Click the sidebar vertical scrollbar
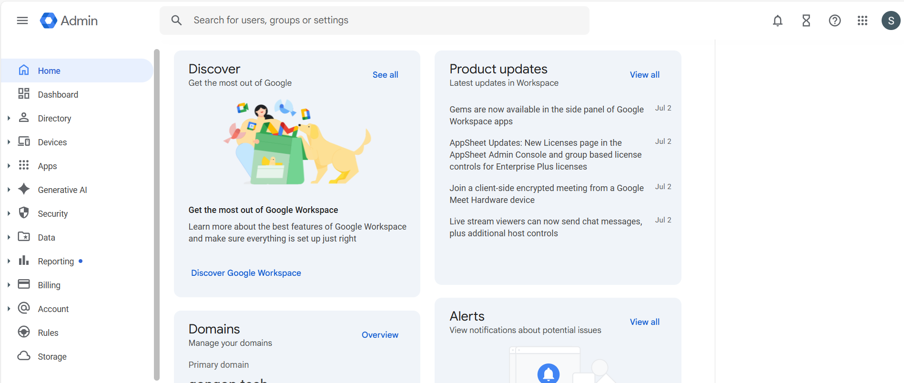The width and height of the screenshot is (904, 383). coord(157,214)
